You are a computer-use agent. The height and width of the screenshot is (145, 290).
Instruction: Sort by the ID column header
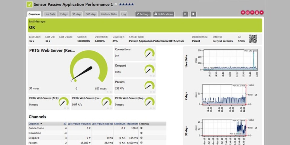[x=65, y=124]
